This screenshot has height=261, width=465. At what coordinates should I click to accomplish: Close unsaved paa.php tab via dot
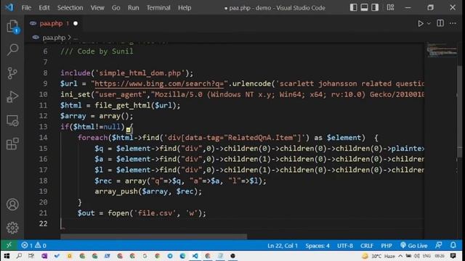(76, 23)
